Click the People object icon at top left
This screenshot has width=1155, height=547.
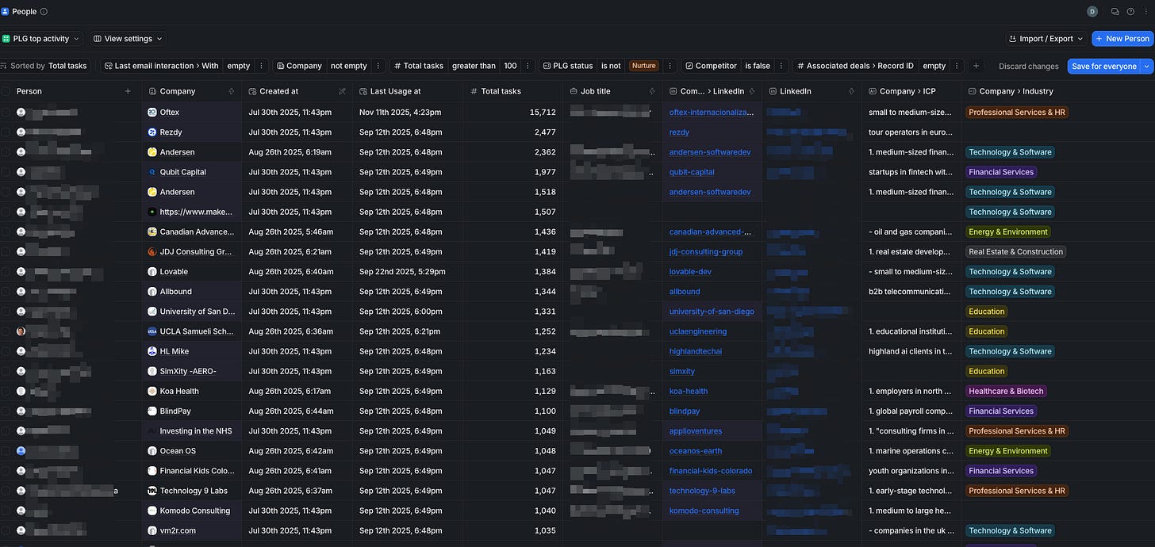5,12
